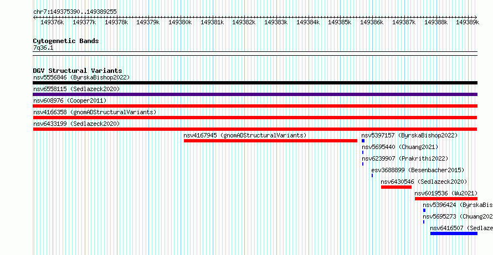Viewport: 493px width, 255px height.
Task: Open the nsv6558115 (Sedlazeck2020) label
Action: pyautogui.click(x=76, y=89)
